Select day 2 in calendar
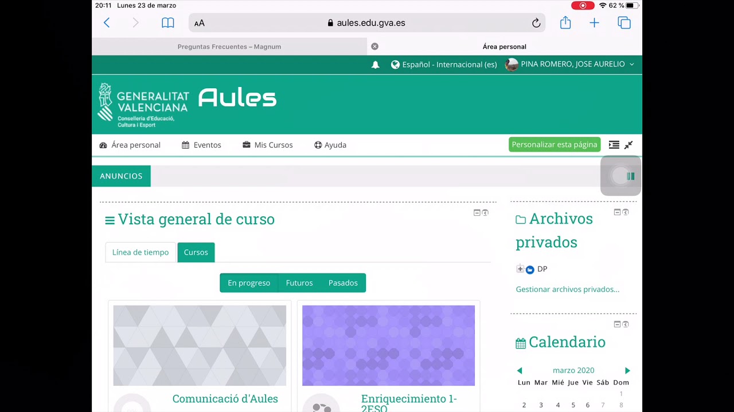Viewport: 734px width, 412px height. click(524, 405)
